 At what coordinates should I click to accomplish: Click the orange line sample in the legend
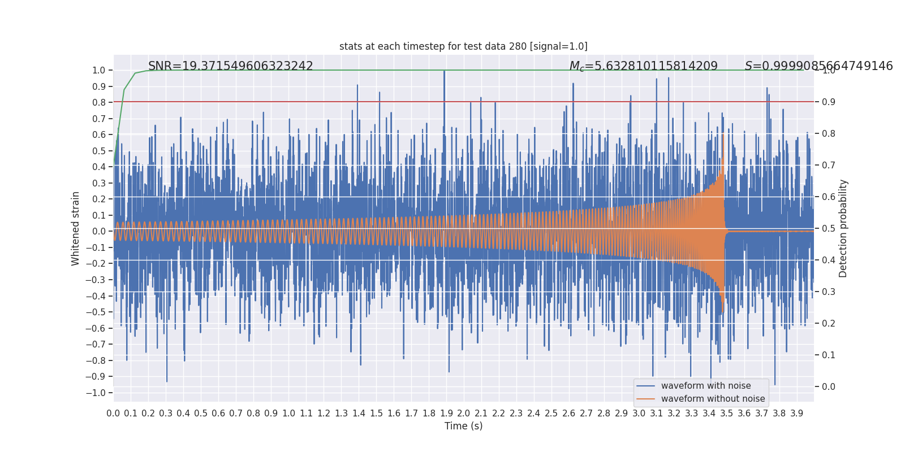coord(645,399)
